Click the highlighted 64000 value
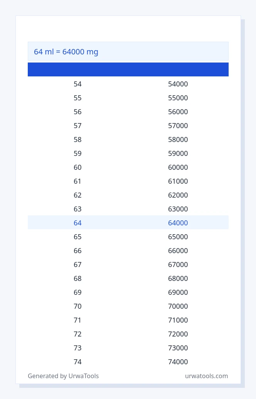256x399 pixels. pos(178,223)
